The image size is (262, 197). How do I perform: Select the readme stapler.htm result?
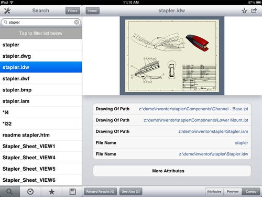tap(41, 135)
